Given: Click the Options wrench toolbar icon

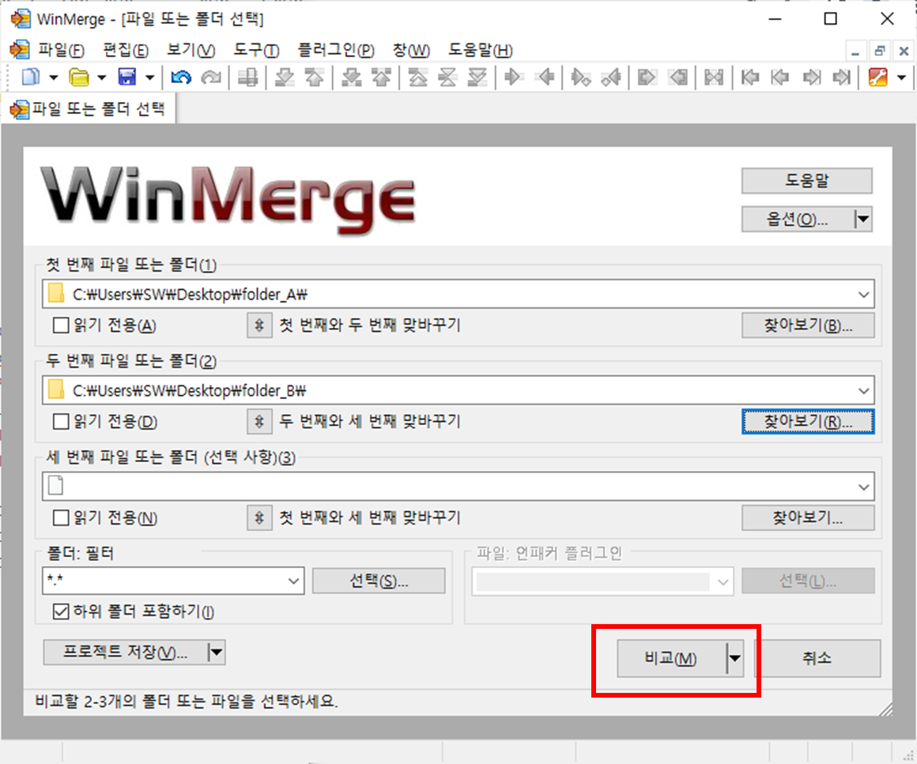Looking at the screenshot, I should 877,77.
